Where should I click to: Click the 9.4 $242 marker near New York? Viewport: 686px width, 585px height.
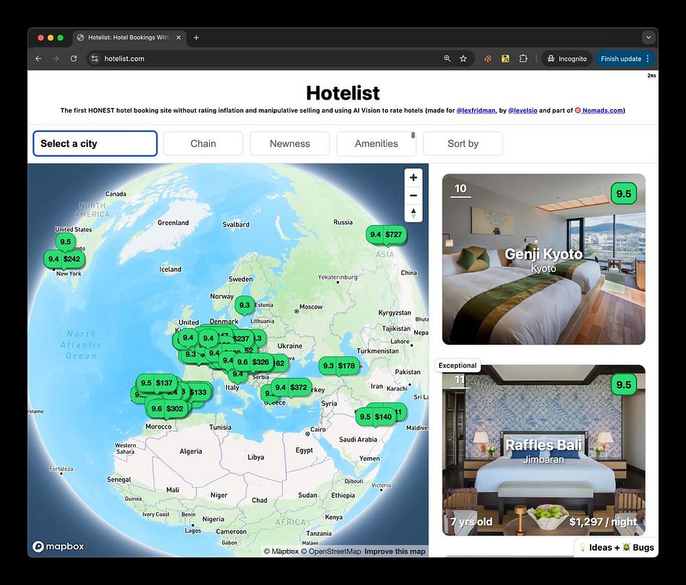64,260
